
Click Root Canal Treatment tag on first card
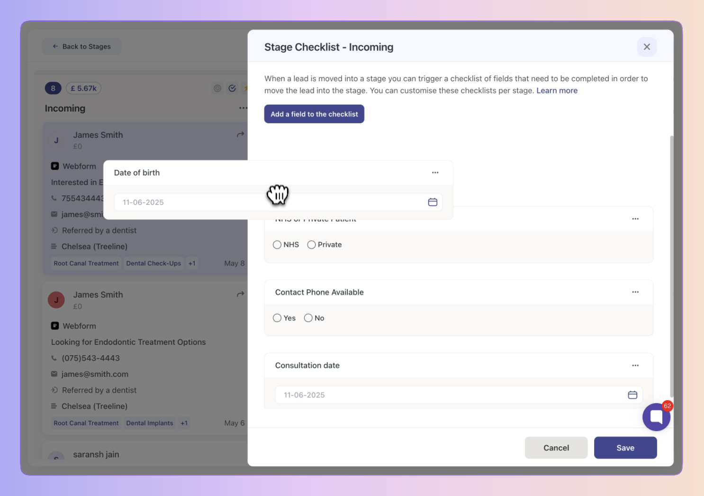[86, 263]
